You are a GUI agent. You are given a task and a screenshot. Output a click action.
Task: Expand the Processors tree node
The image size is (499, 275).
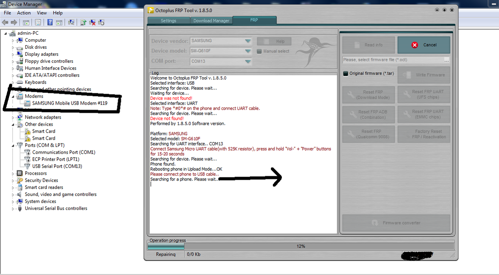pos(13,174)
